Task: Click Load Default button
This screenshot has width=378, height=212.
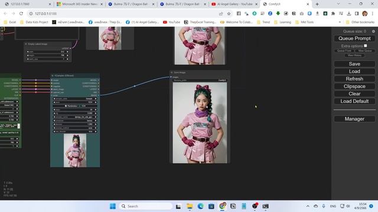Action: (x=354, y=101)
